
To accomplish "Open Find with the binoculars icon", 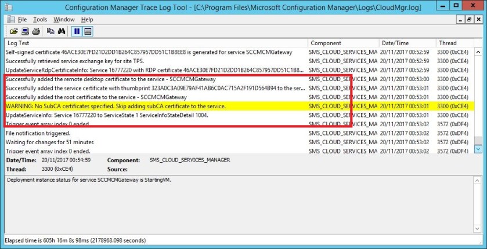I will (62, 31).
